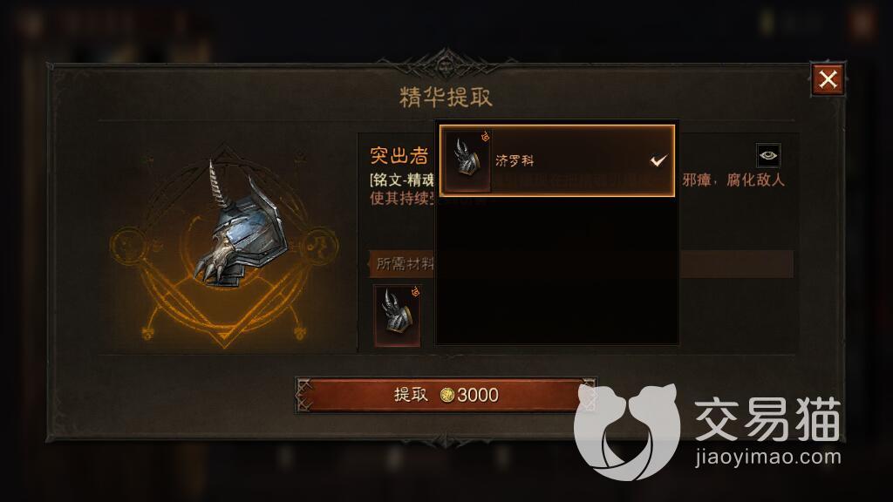Click the 精华提取 title text
893x502 pixels.
[x=446, y=98]
